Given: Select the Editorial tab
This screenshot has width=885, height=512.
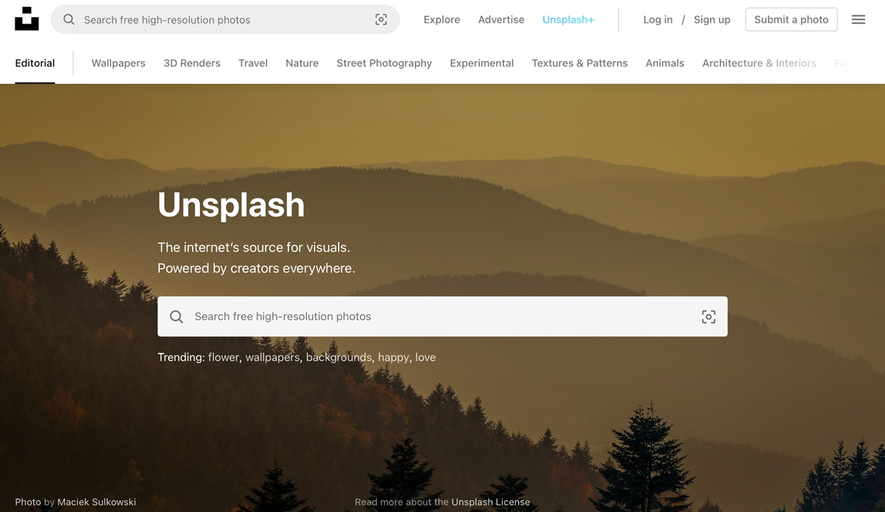Looking at the screenshot, I should pyautogui.click(x=35, y=63).
